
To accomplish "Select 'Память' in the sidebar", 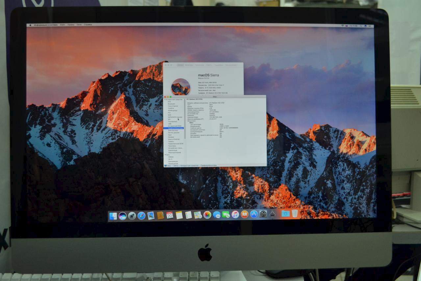I will point(171,141).
